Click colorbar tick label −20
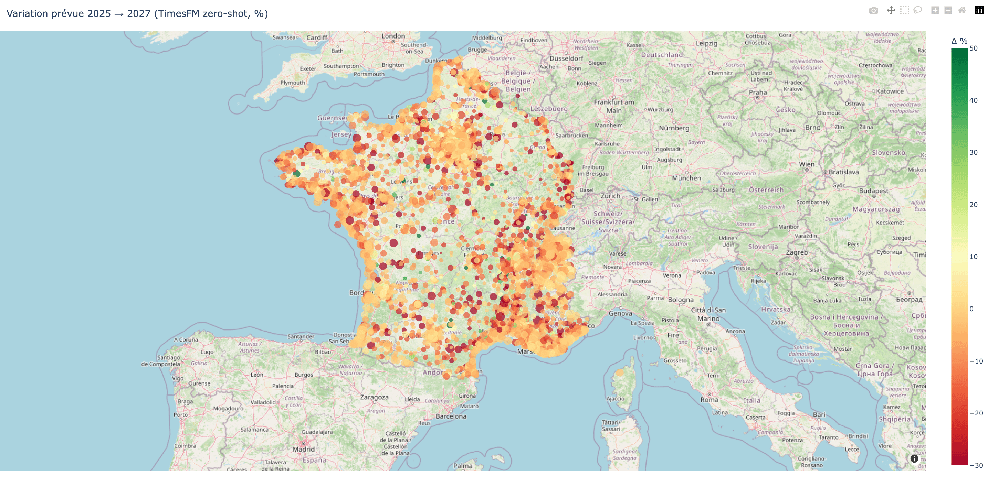Viewport: 988px width, 487px height. click(x=976, y=413)
